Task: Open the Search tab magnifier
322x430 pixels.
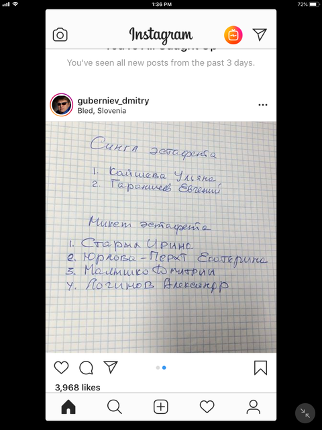Action: click(115, 406)
